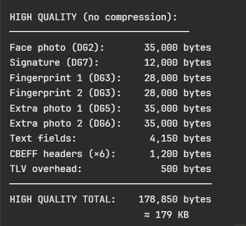This screenshot has height=226, width=246.
Task: Click the TLV overhead label
Action: 46,169
